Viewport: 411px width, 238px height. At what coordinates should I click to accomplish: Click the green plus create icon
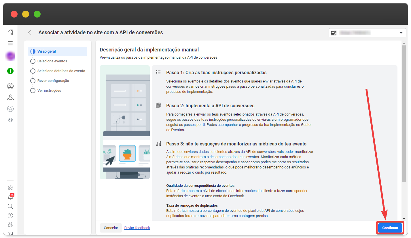click(x=10, y=71)
